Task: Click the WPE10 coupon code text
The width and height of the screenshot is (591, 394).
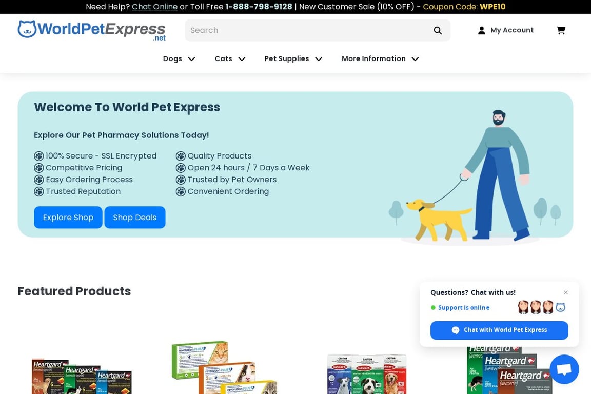Action: (x=493, y=7)
